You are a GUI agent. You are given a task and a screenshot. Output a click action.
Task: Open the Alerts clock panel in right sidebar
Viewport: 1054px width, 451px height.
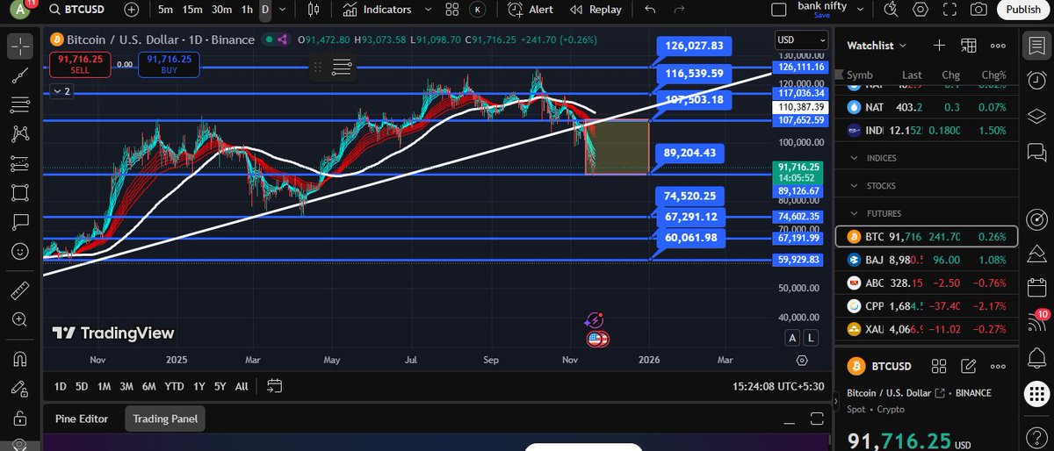click(x=1036, y=82)
